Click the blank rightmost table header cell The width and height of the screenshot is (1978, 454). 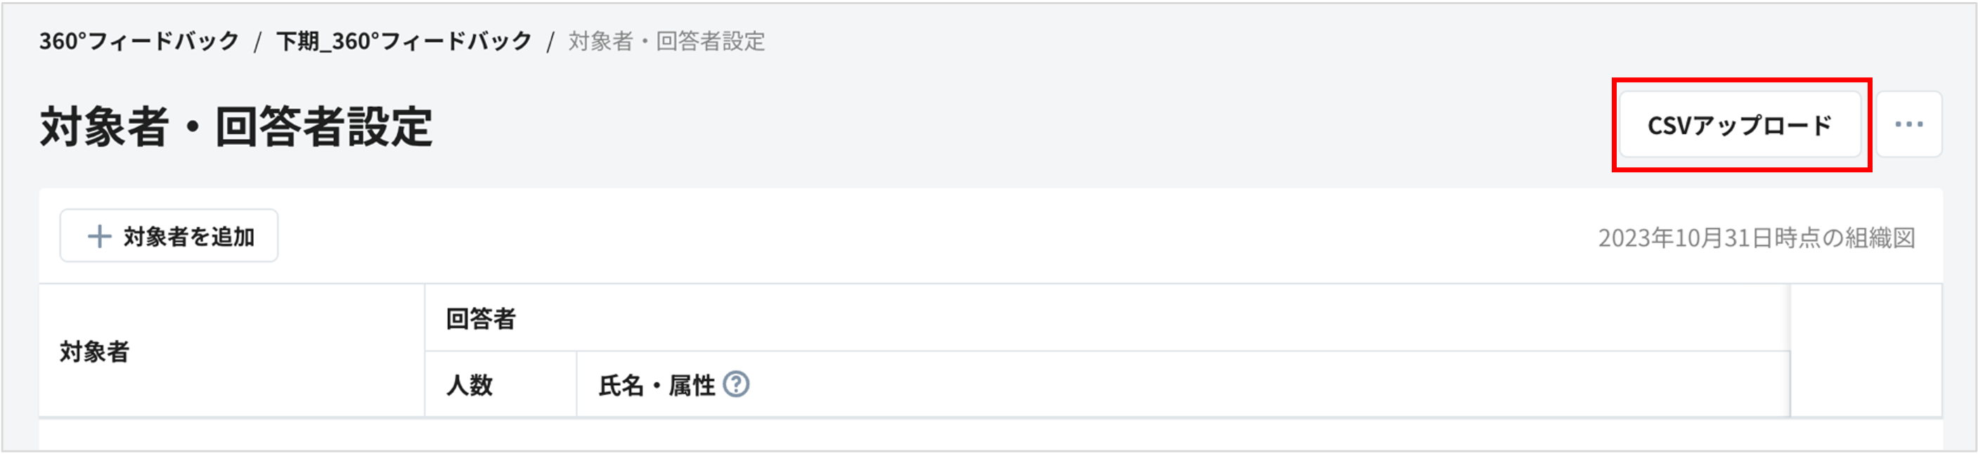[1865, 350]
